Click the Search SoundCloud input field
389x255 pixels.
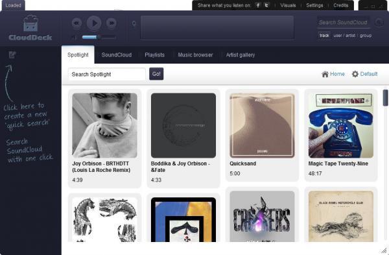point(344,22)
